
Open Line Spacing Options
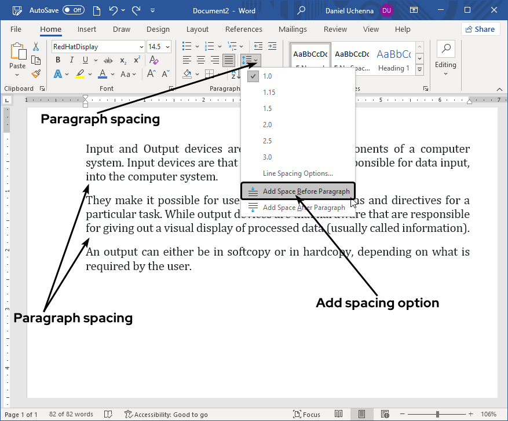click(298, 173)
